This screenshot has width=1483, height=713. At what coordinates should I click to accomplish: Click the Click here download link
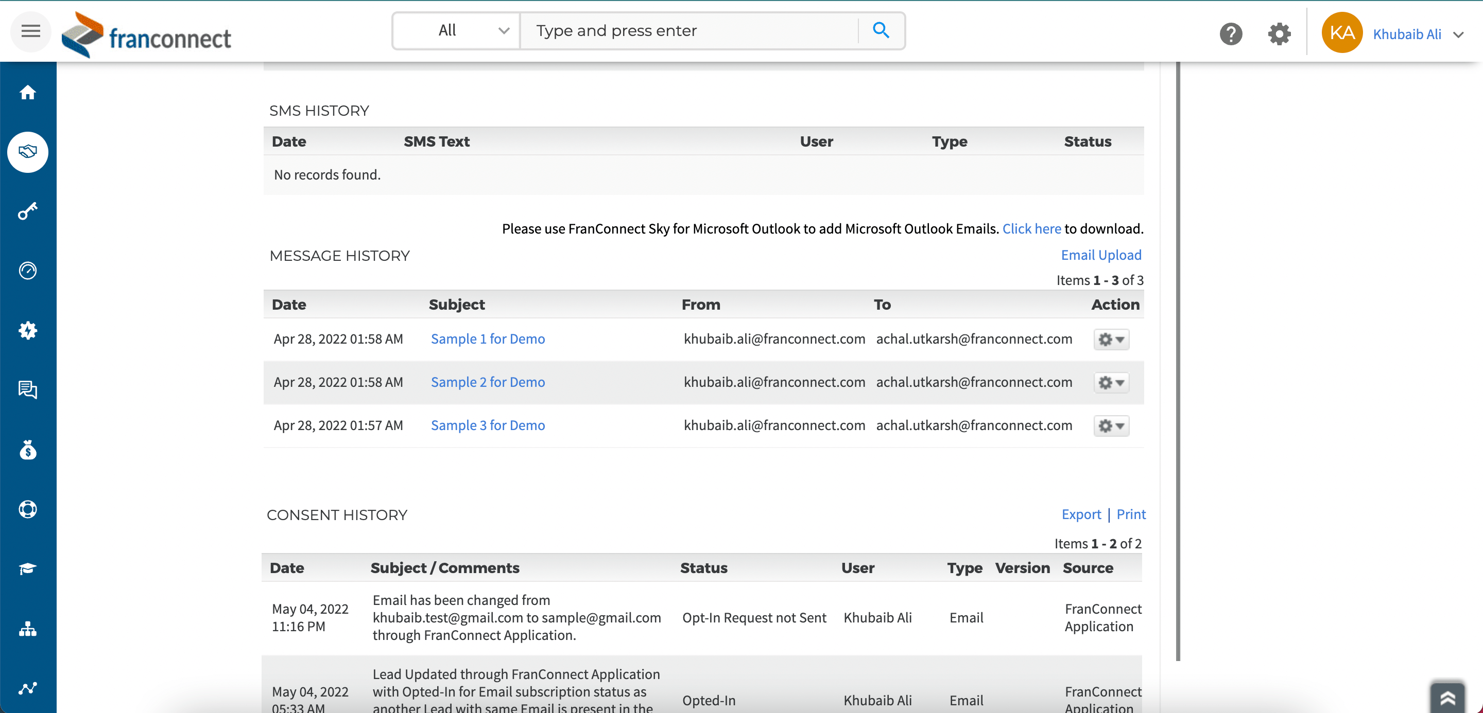pyautogui.click(x=1031, y=229)
